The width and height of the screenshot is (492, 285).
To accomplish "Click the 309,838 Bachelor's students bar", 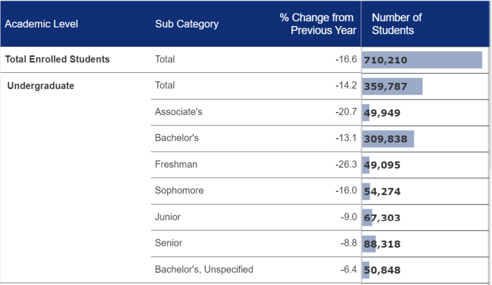I will (x=388, y=139).
